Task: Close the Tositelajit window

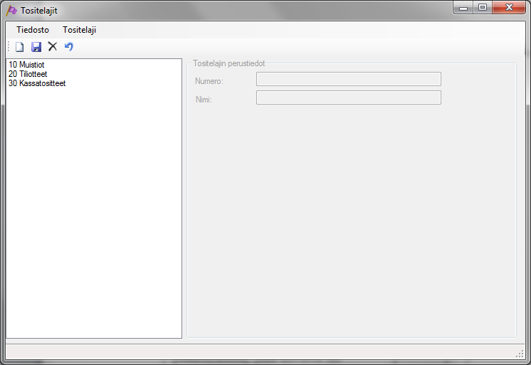Action: pos(509,7)
